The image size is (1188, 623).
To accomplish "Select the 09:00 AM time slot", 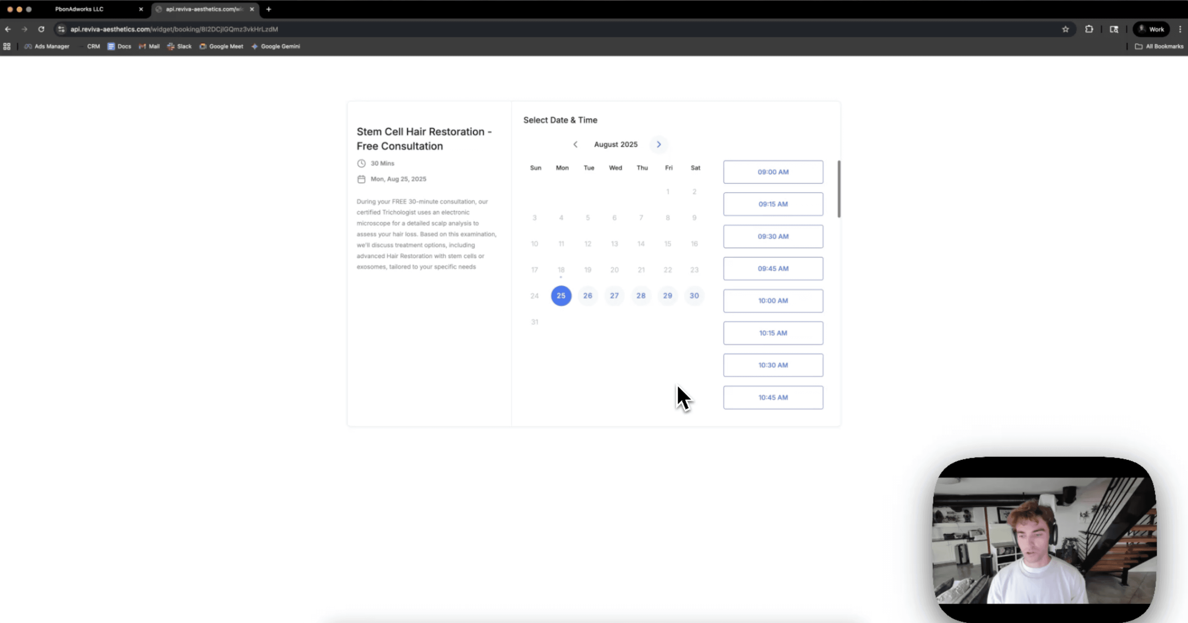I will (773, 172).
